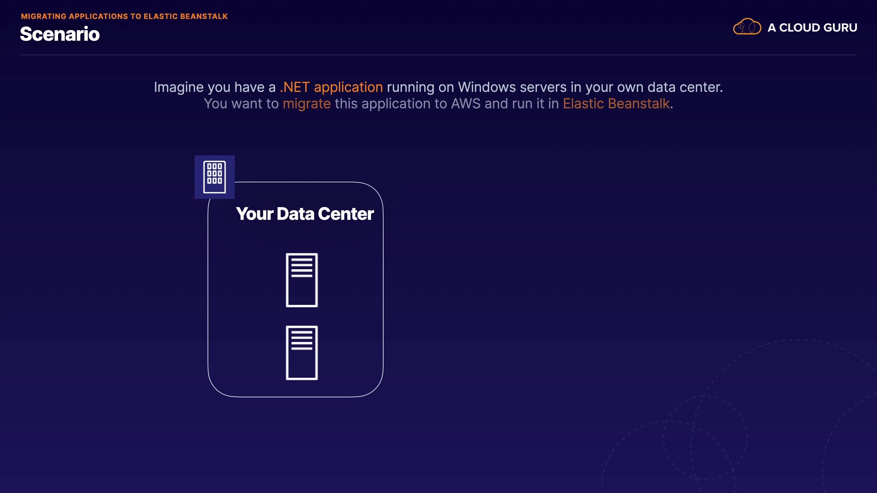This screenshot has height=493, width=877.
Task: Click the "Your Data Center" label
Action: pyautogui.click(x=305, y=214)
